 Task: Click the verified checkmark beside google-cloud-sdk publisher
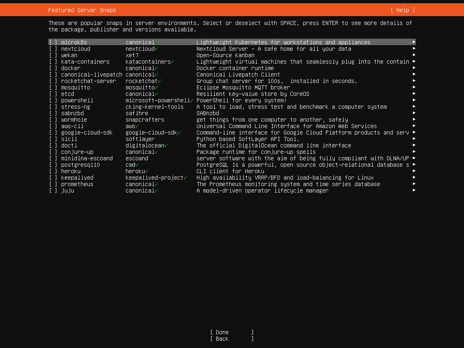179,133
